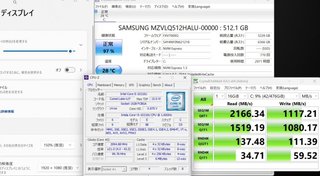The width and height of the screenshot is (320, 176).
Task: Click the search magnifier icon in Settings window
Action: [x=15, y=2]
